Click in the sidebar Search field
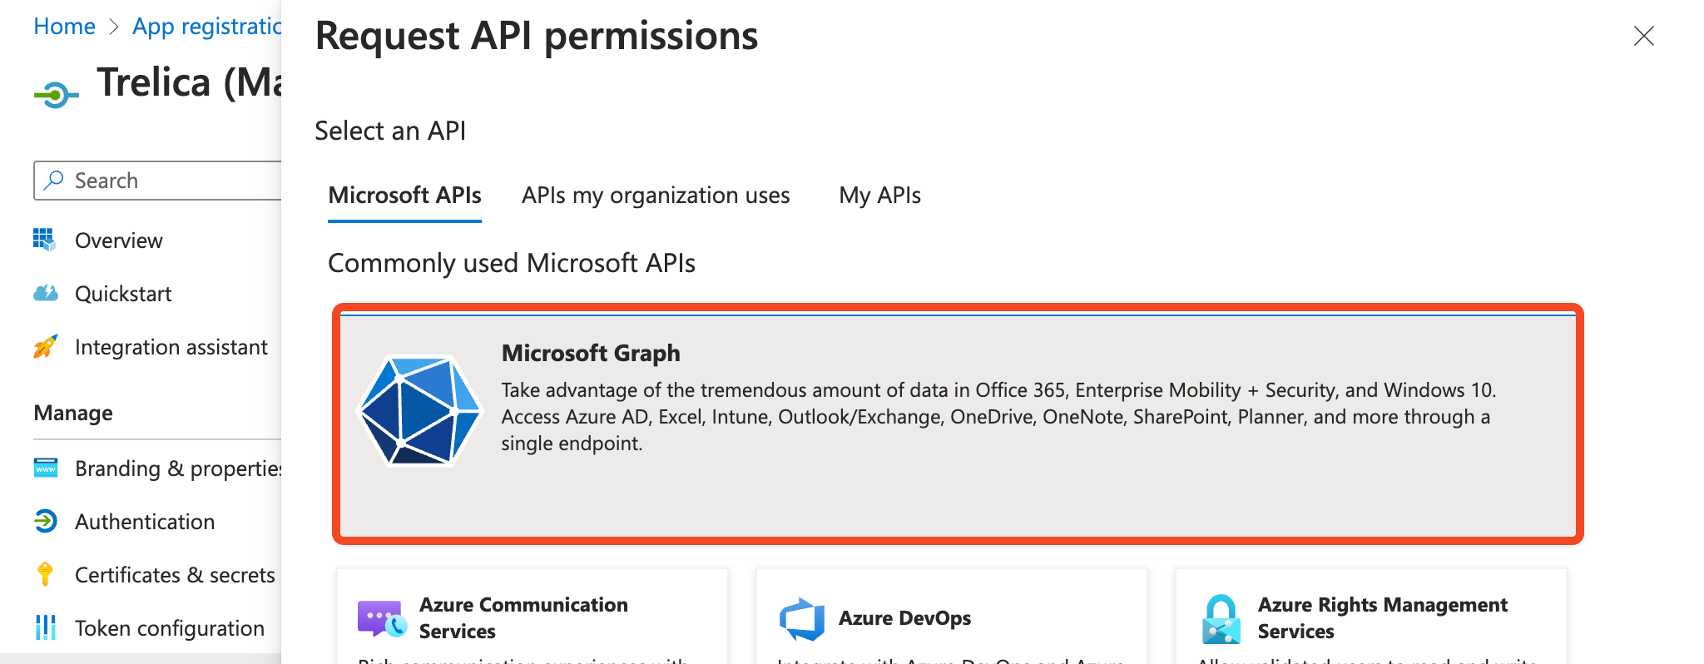 [x=158, y=181]
